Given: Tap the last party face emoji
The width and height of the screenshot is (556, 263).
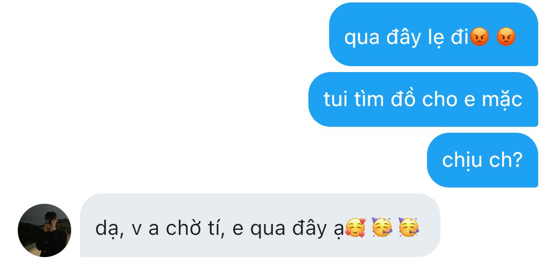Looking at the screenshot, I should coord(408,227).
